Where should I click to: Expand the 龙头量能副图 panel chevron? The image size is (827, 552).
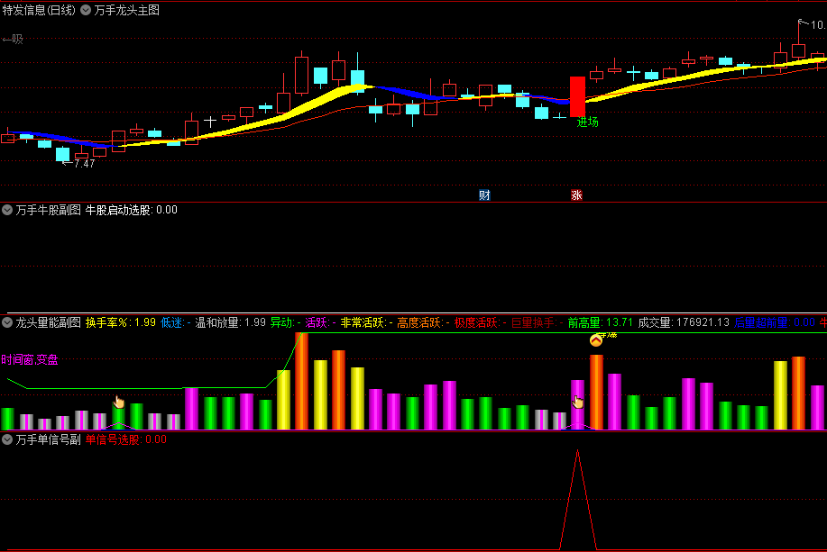(x=7, y=322)
